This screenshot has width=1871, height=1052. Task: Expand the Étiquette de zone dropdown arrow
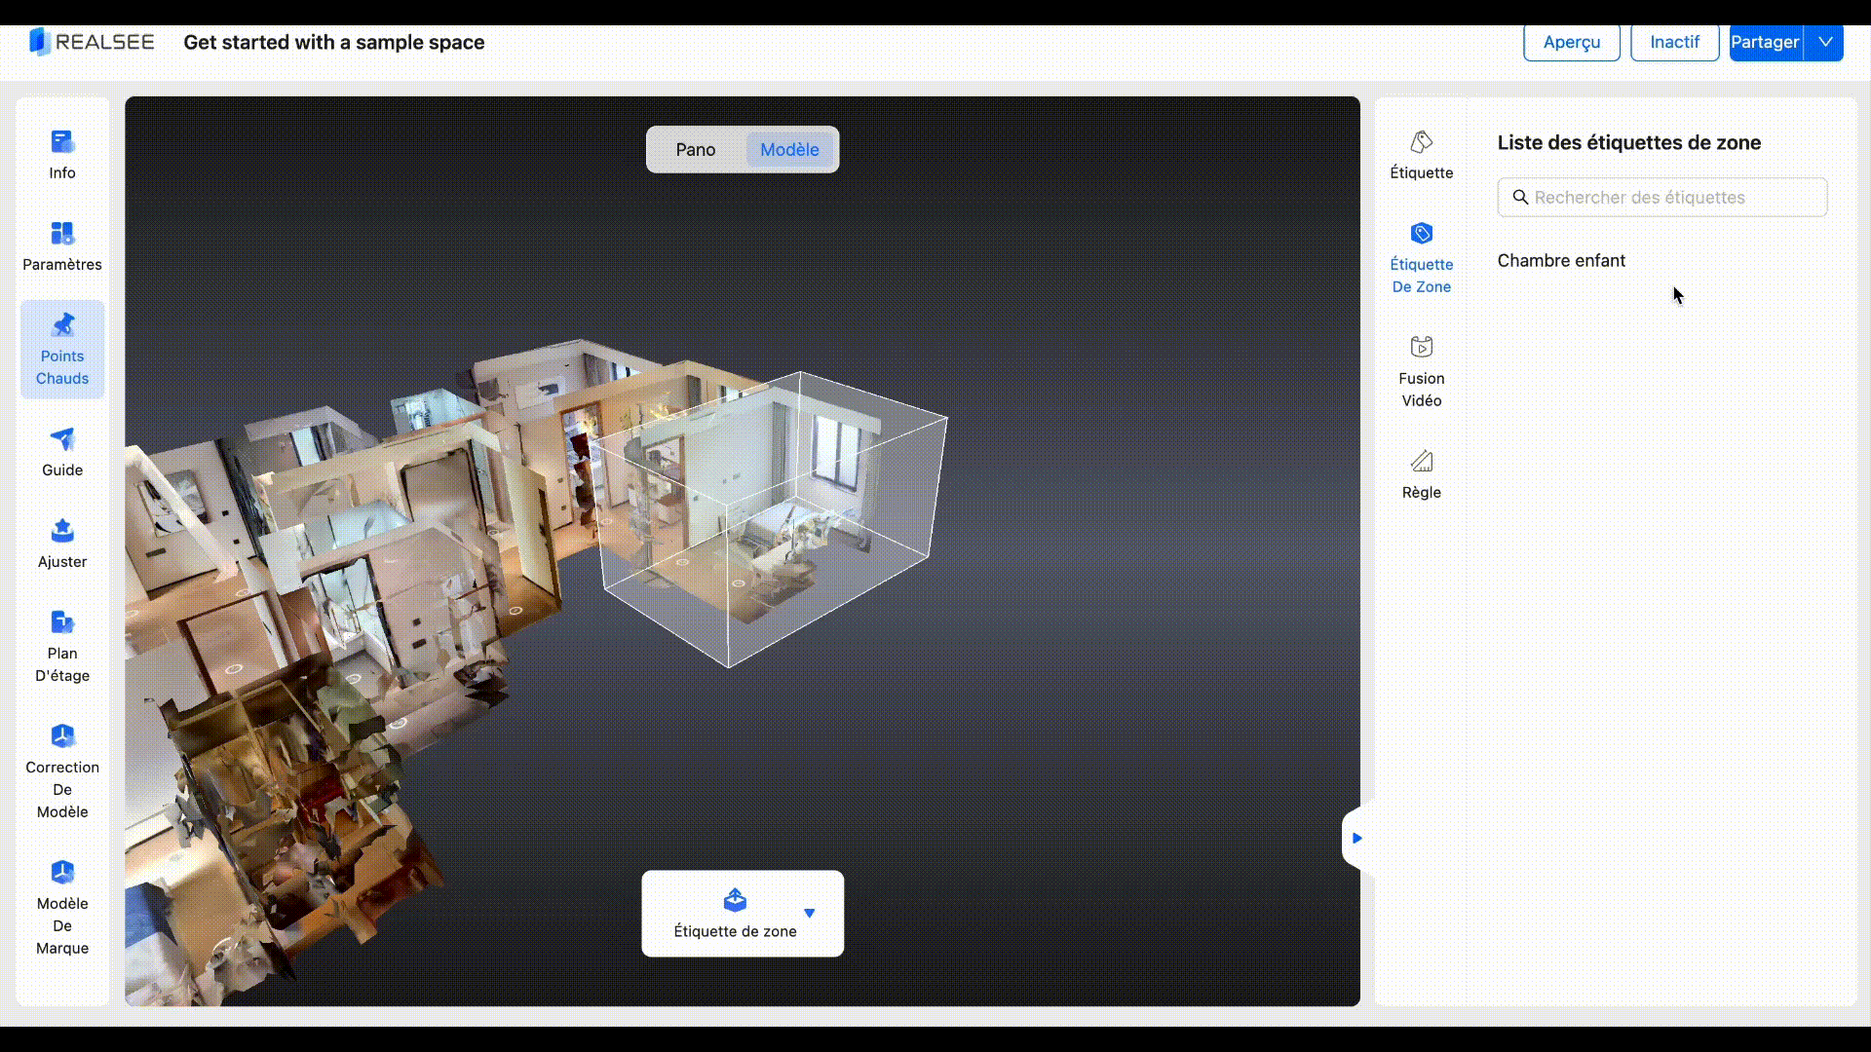(810, 913)
